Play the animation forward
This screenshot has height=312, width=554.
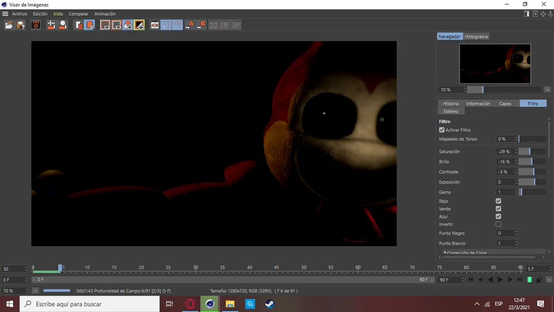click(x=500, y=279)
